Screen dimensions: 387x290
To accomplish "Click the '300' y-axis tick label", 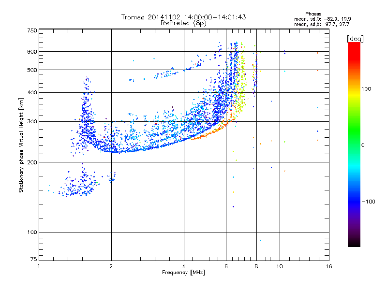I will click(32, 121).
